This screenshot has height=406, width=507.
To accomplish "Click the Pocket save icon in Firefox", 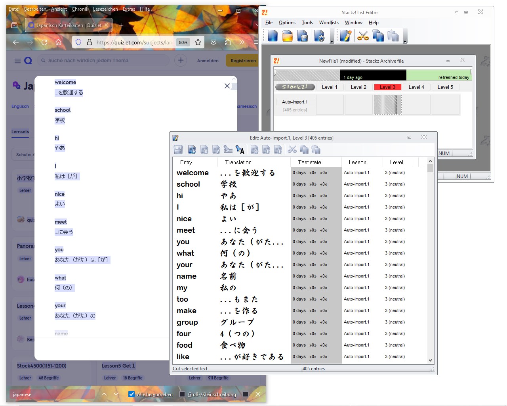I will 213,42.
